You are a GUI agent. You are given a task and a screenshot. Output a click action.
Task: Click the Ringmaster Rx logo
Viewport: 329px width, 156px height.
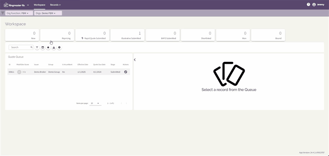pyautogui.click(x=14, y=5)
